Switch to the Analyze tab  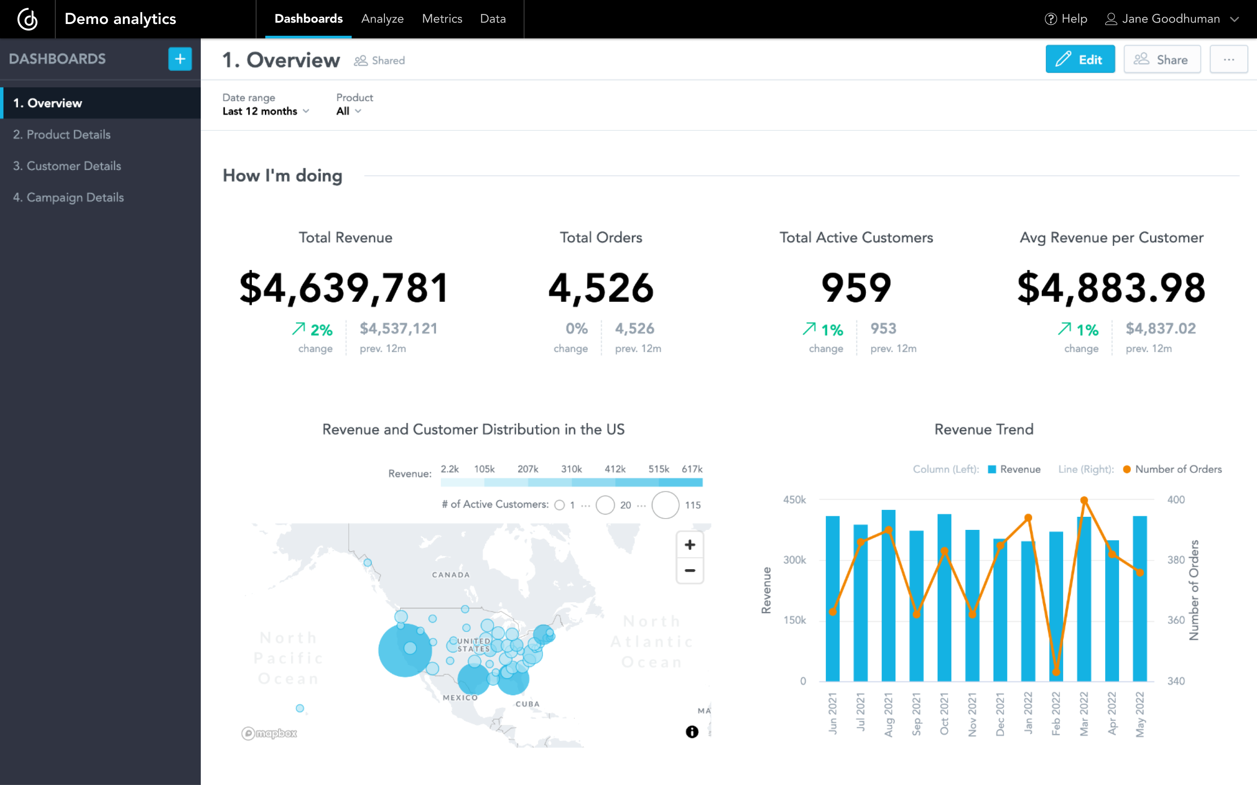(382, 19)
